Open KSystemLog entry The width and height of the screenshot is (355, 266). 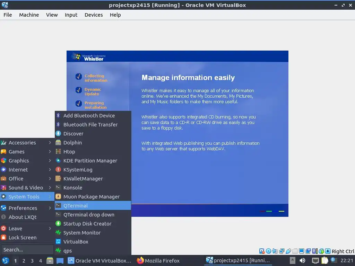click(93, 170)
